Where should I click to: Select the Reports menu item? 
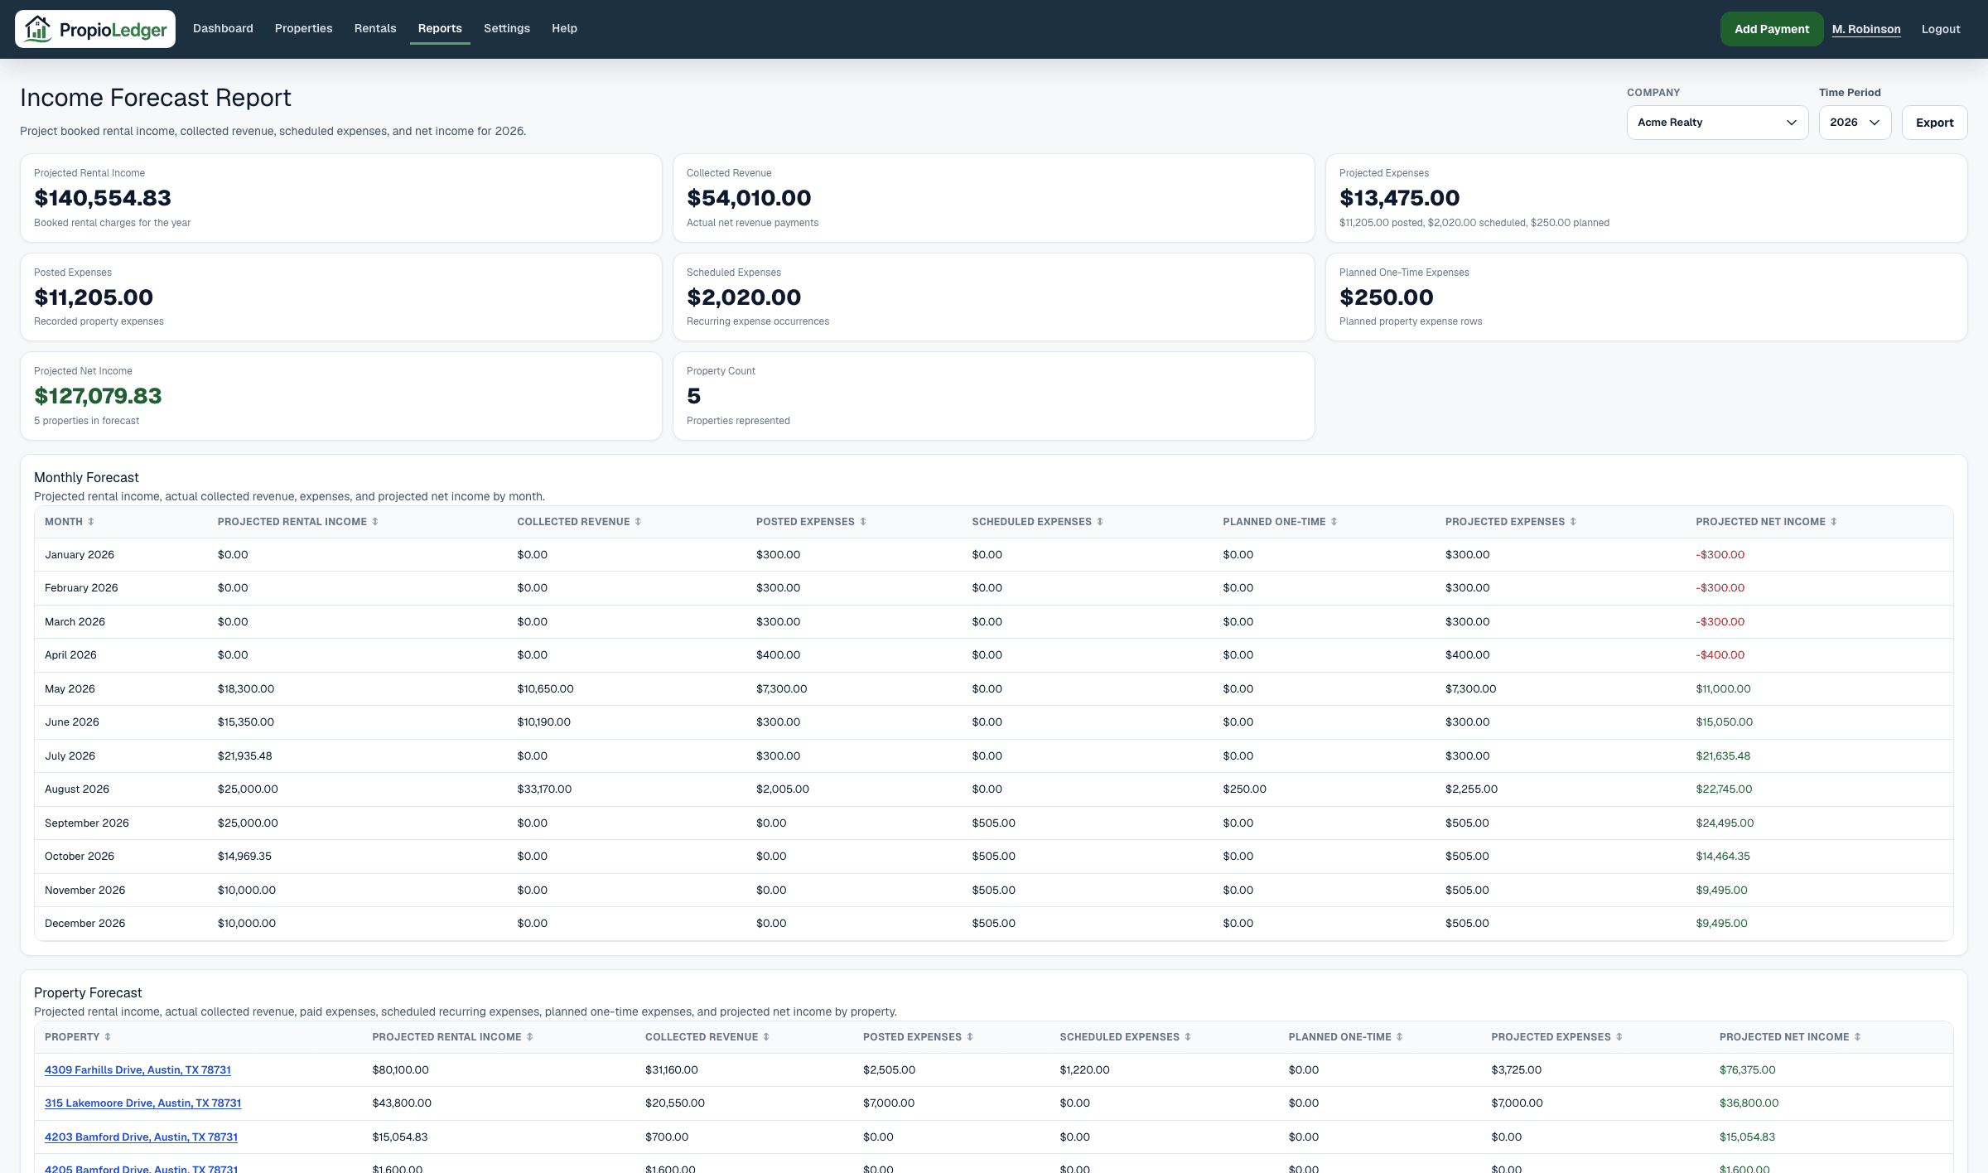coord(440,28)
